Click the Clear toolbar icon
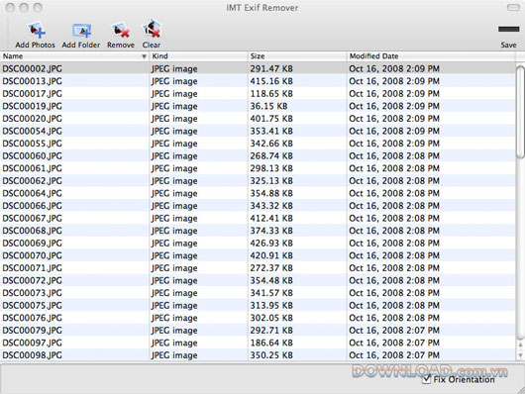 coord(152,29)
